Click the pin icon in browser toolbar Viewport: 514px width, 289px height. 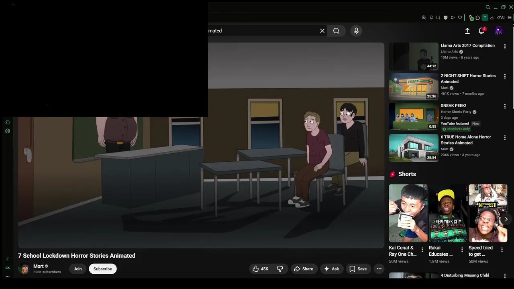[x=431, y=18]
